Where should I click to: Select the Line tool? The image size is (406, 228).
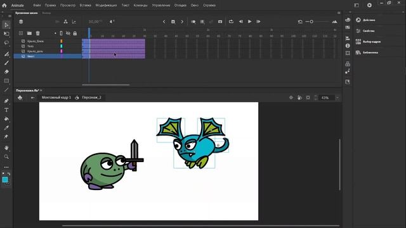[6, 90]
